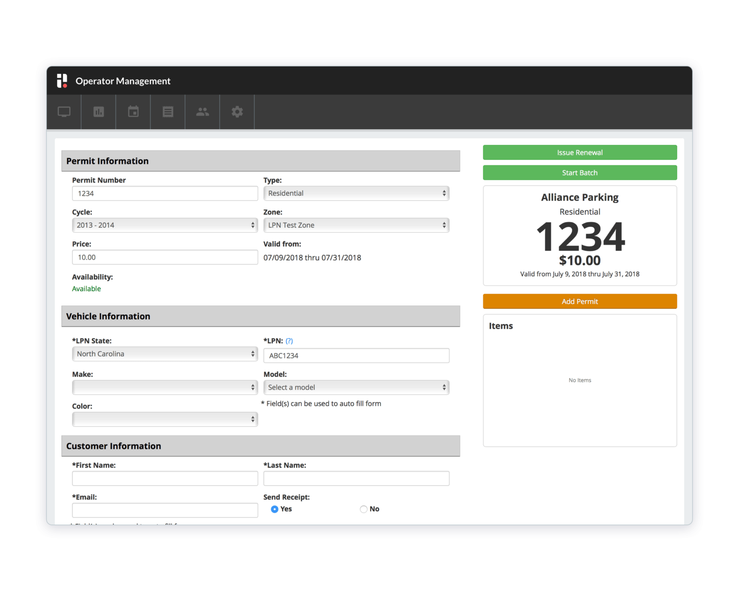This screenshot has height=591, width=739.
Task: Open the calendar icon in the toolbar
Action: (133, 112)
